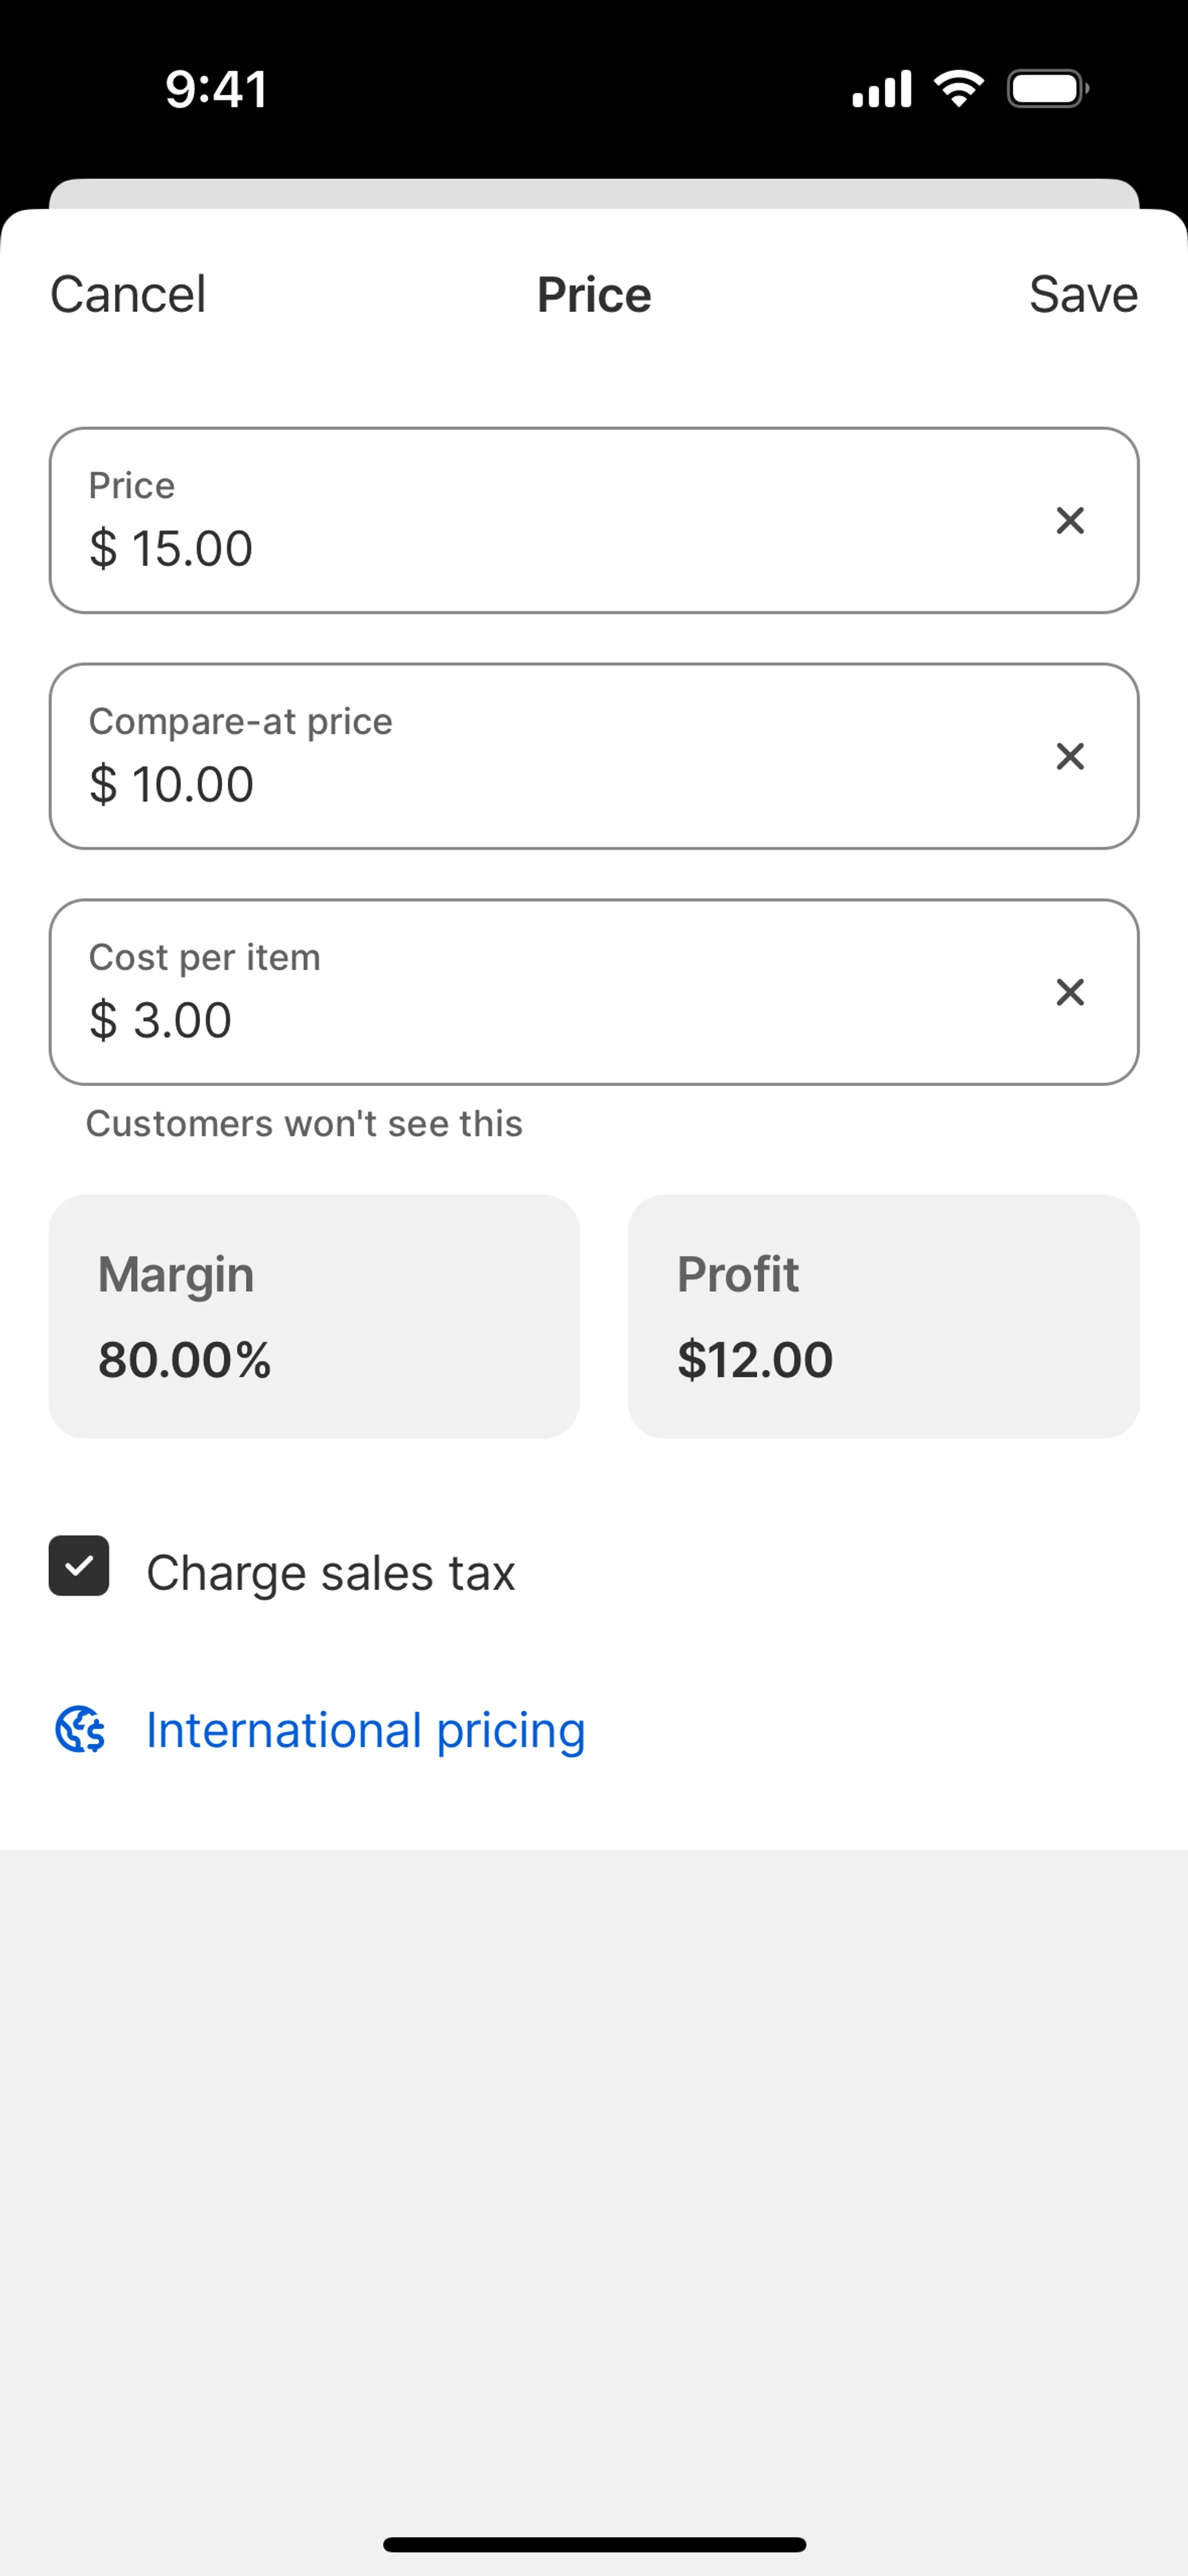Tap the cellular signal bars icon
This screenshot has width=1188, height=2576.
881,89
